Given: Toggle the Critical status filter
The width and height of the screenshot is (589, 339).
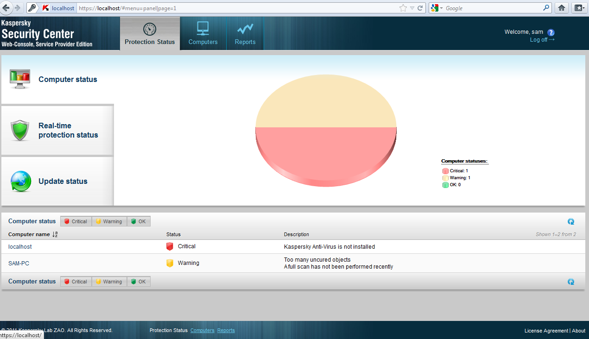Looking at the screenshot, I should point(76,221).
